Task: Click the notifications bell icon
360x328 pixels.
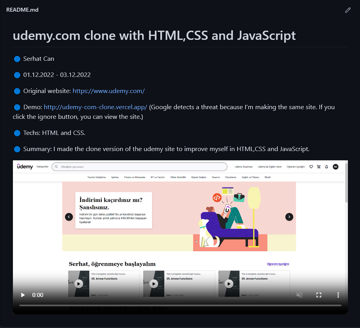Action: 327,167
